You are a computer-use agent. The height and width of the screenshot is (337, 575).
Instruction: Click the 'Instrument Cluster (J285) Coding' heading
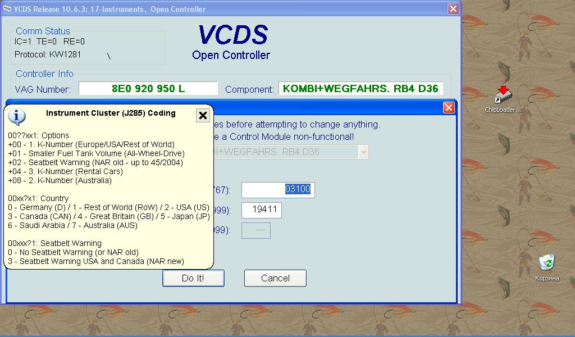coord(111,113)
